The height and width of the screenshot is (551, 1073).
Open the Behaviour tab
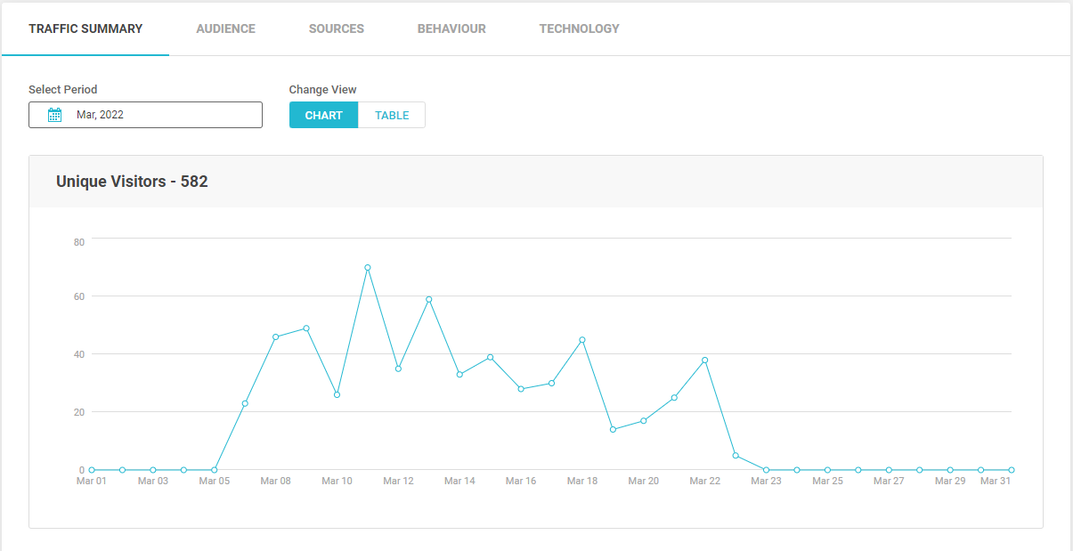451,28
